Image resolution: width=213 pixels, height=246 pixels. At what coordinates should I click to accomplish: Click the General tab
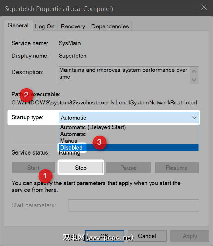pyautogui.click(x=18, y=26)
